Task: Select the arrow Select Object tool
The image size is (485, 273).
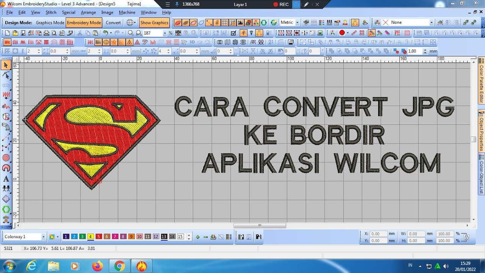Action: 6,65
